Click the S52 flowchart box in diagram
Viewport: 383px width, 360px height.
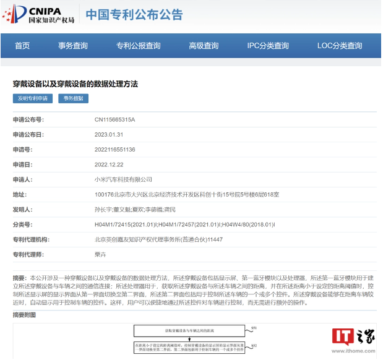(x=192, y=346)
